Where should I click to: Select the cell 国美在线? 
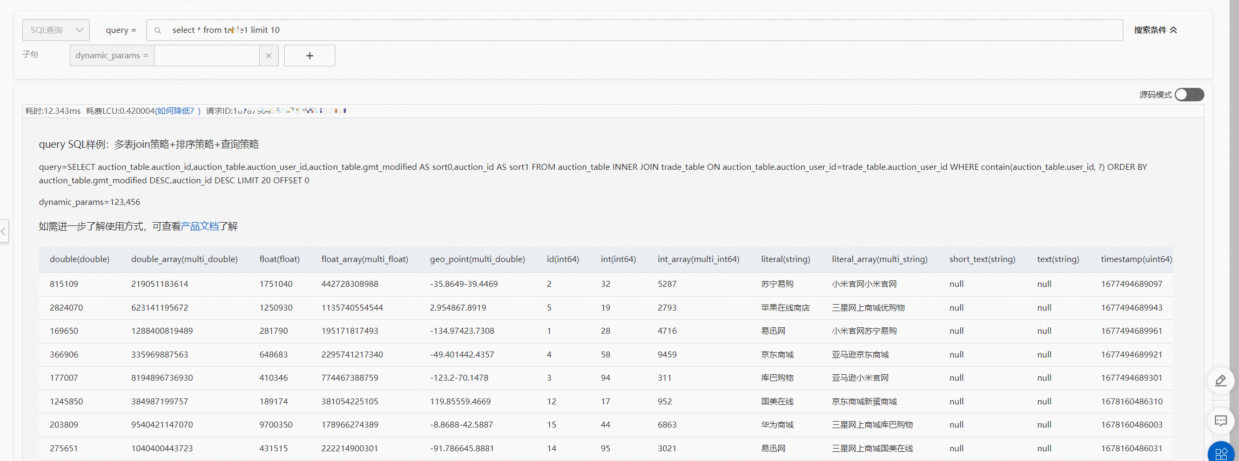click(777, 402)
